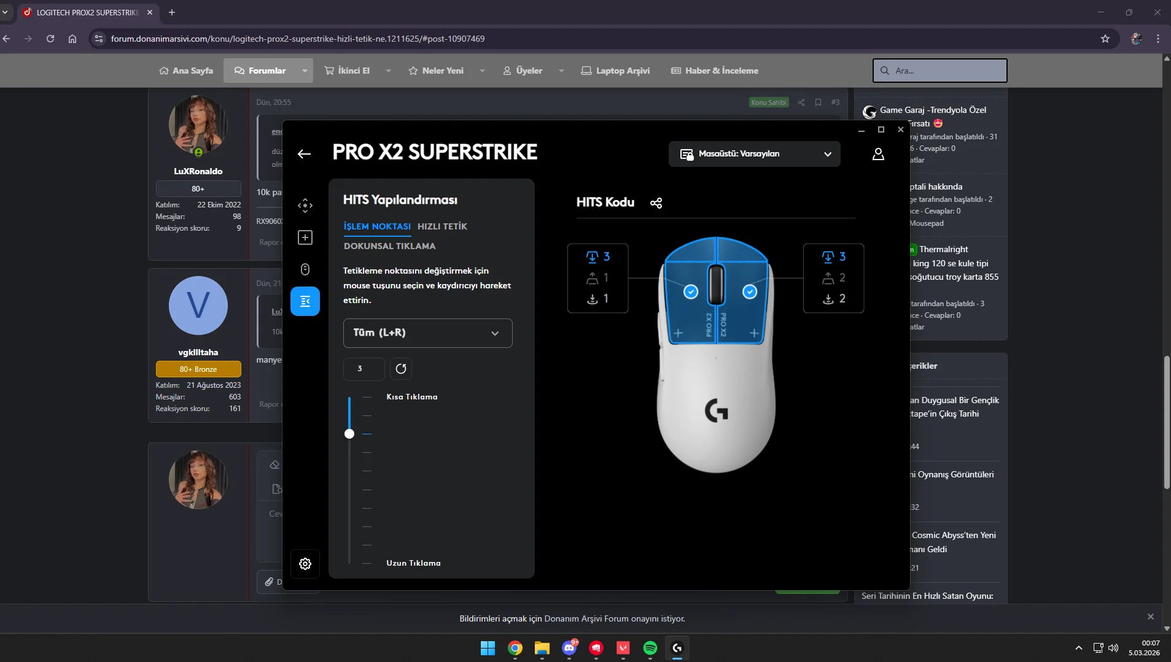Screen dimensions: 1171x662
Task: Click the 80+ Bronze badge under vgkllltaha
Action: pyautogui.click(x=198, y=369)
